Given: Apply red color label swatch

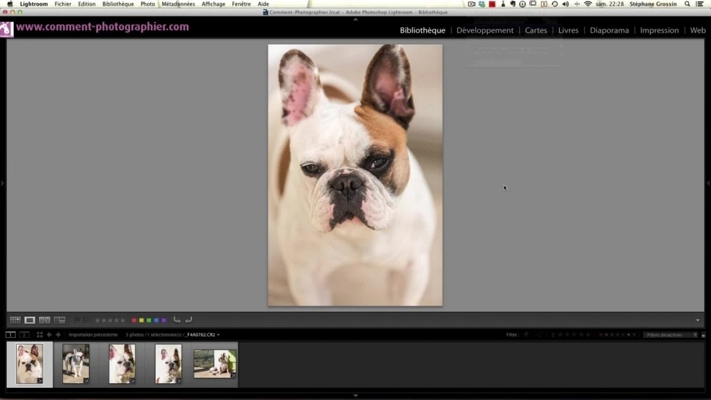Looking at the screenshot, I should 134,320.
